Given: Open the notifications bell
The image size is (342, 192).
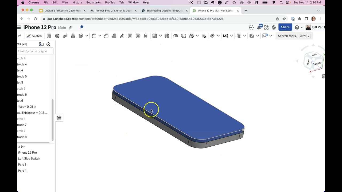Looking at the screenshot, I should pyautogui.click(x=259, y=27).
